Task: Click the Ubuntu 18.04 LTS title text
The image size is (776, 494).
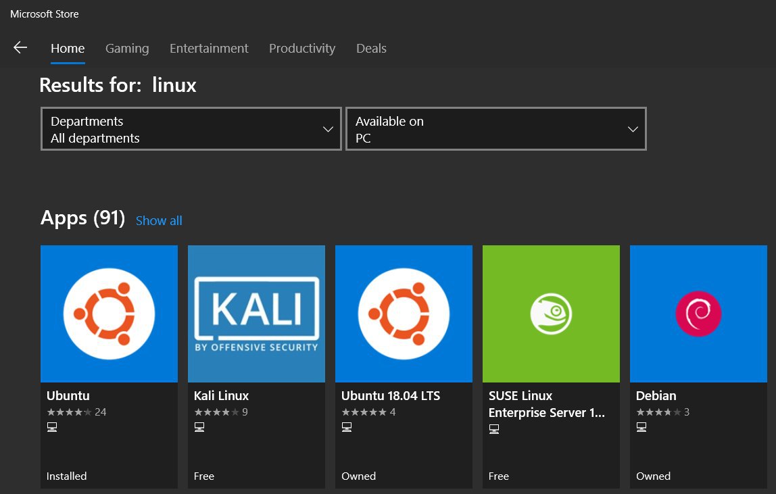Action: (x=391, y=396)
